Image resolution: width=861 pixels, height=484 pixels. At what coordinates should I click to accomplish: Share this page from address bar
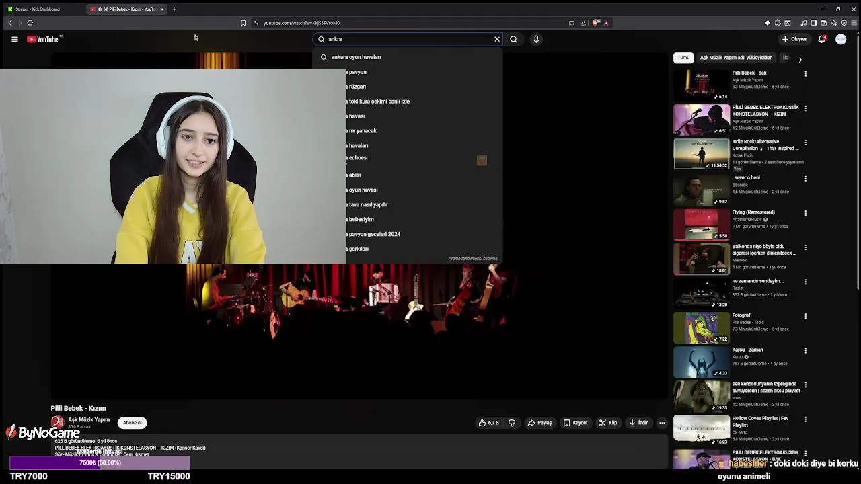(583, 23)
